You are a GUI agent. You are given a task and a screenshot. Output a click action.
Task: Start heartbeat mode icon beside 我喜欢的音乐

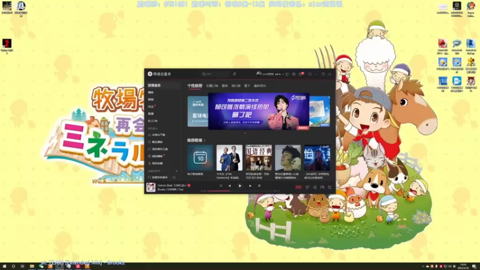click(174, 177)
